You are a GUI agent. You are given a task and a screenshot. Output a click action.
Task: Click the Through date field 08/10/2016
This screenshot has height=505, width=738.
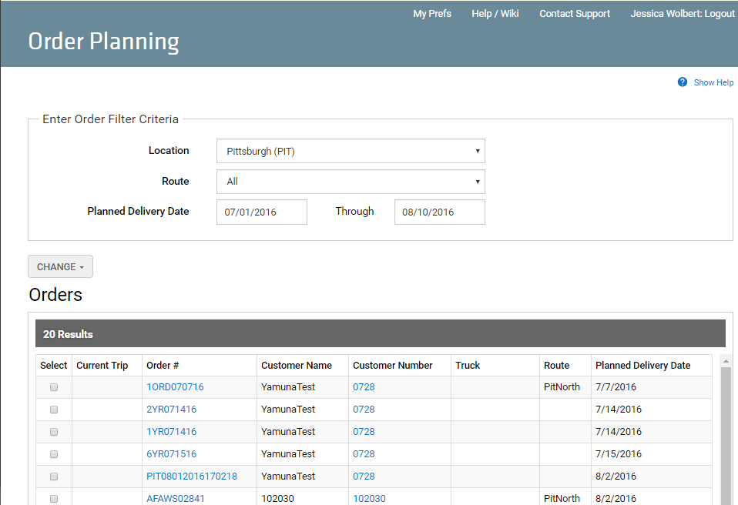click(x=440, y=212)
